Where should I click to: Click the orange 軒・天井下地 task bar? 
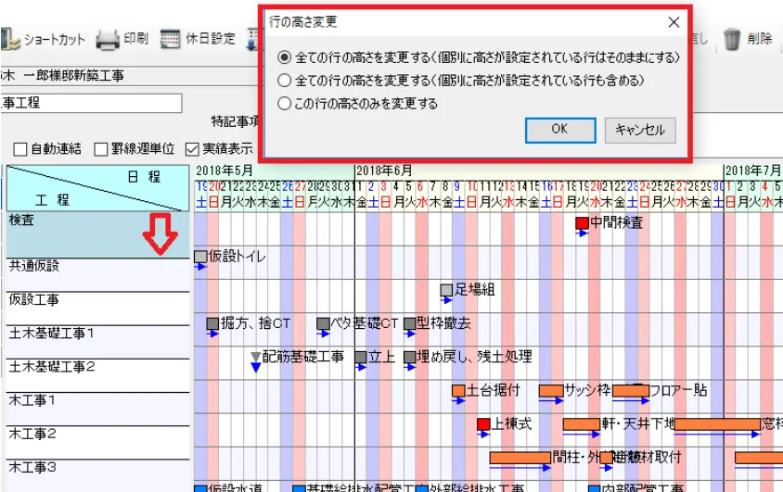click(x=582, y=424)
